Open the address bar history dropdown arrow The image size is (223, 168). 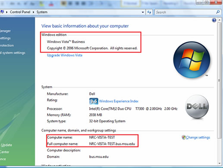pos(143,12)
